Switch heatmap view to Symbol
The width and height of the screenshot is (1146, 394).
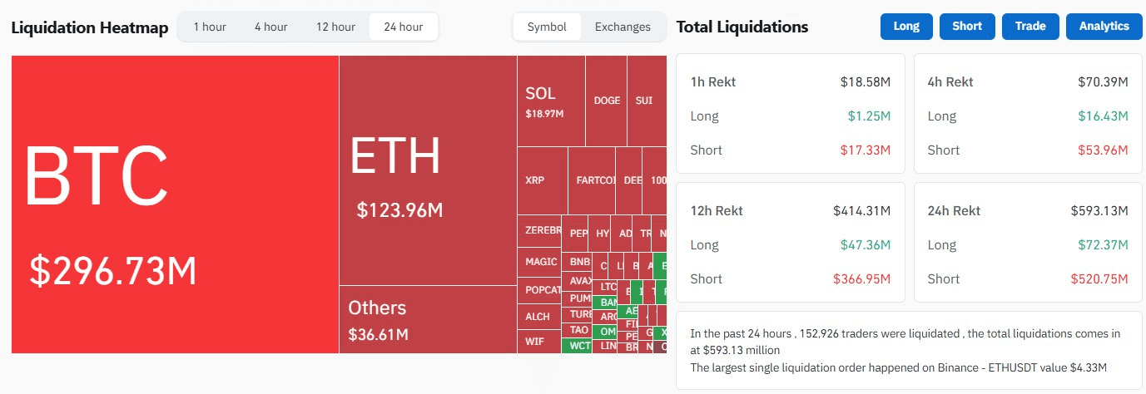[x=547, y=27]
